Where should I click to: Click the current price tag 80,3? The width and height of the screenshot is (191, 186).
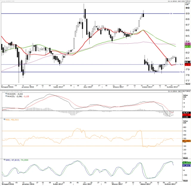click(x=188, y=62)
